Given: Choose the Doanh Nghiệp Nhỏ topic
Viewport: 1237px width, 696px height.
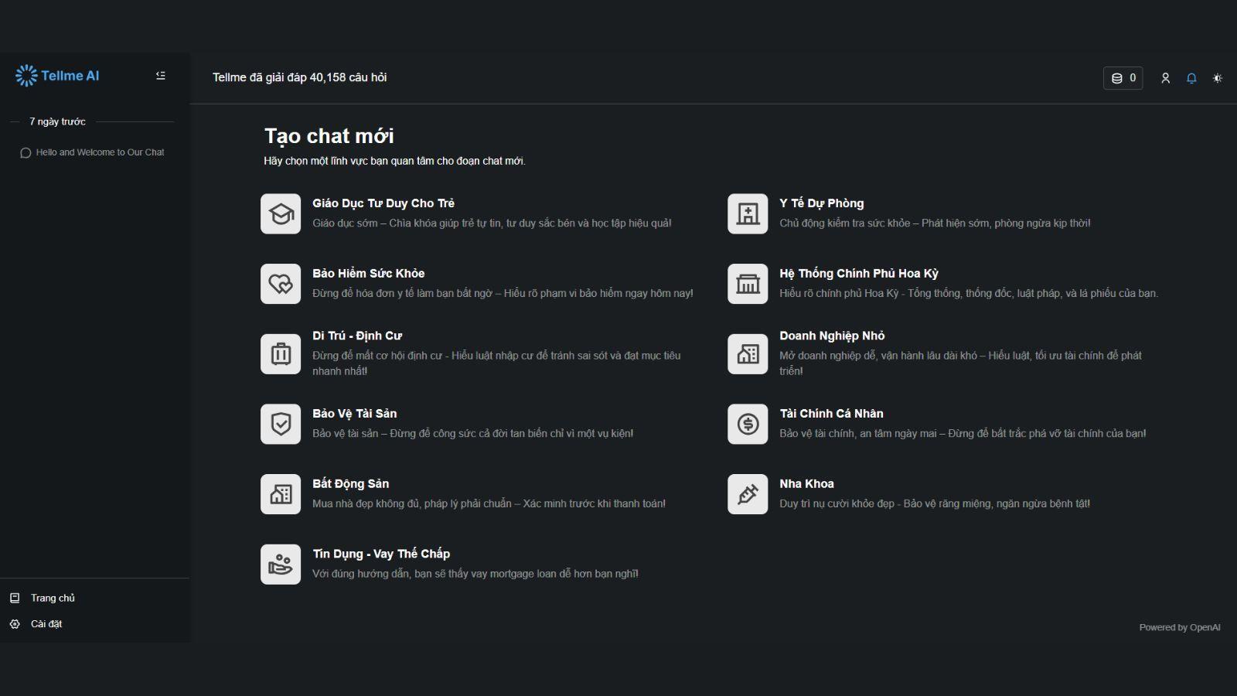Looking at the screenshot, I should point(832,336).
